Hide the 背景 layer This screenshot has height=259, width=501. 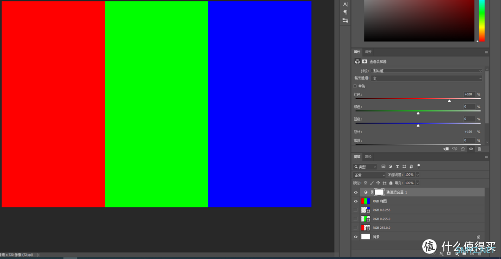[356, 237]
